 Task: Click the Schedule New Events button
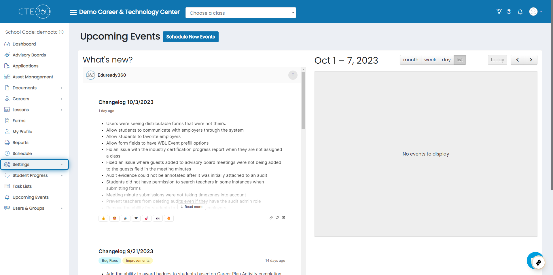[190, 37]
